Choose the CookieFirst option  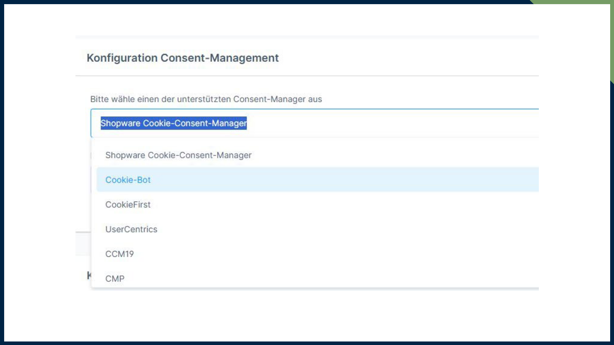pos(128,204)
